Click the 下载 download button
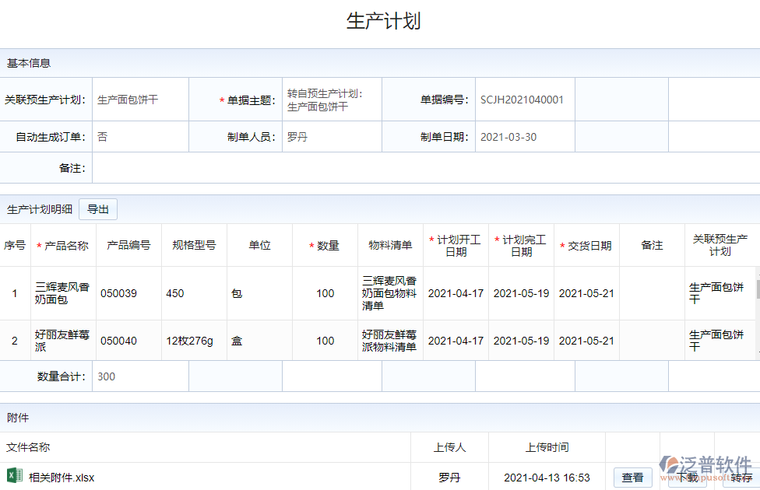Image resolution: width=760 pixels, height=490 pixels. point(688,478)
